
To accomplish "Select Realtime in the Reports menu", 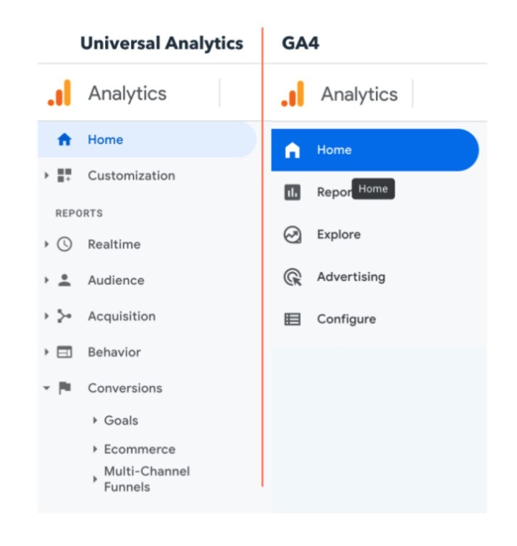I will (114, 244).
